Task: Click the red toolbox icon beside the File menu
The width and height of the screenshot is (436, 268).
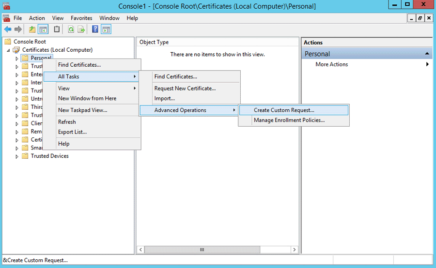Action: (6, 18)
